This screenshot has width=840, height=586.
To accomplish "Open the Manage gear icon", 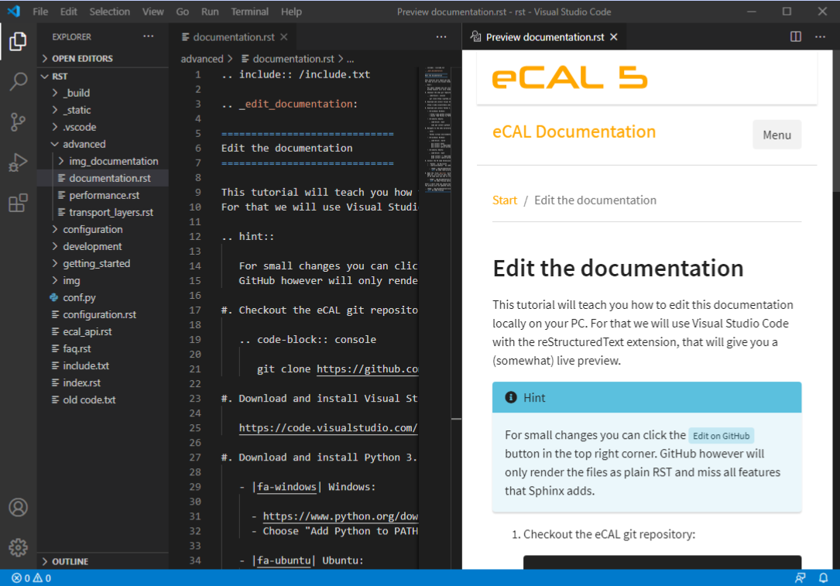I will click(19, 547).
